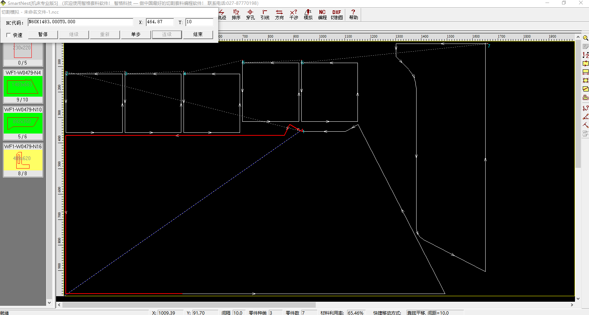Select the 1/2 numbering tool in right toolbar
The image size is (589, 315).
[585, 55]
